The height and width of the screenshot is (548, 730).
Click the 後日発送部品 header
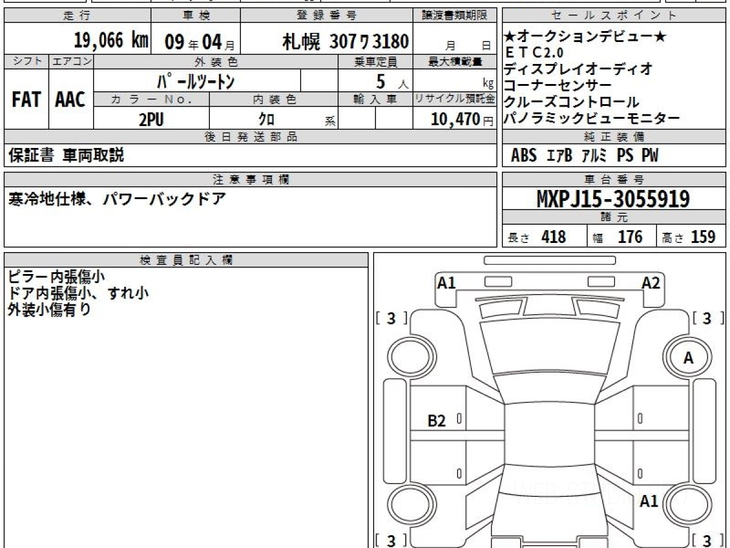pos(251,137)
